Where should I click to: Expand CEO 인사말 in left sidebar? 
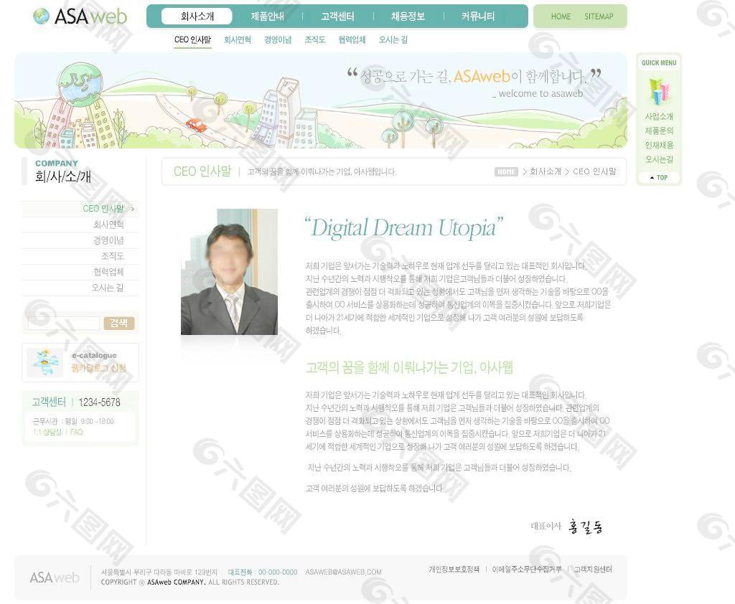click(103, 209)
